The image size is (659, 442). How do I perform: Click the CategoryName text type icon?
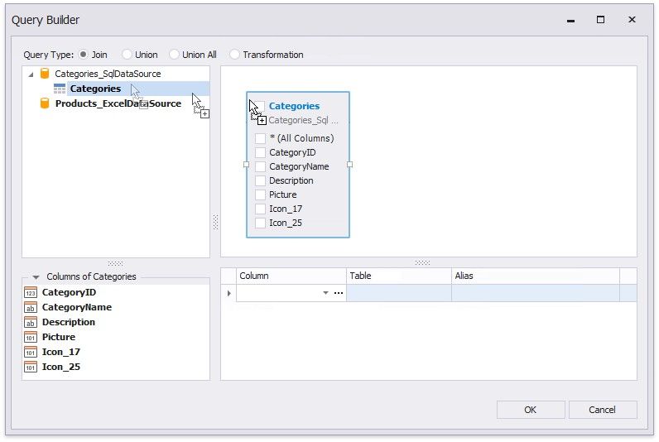(31, 307)
